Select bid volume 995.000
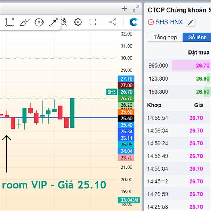Viewport: 211px width, 211px height. click(158, 65)
